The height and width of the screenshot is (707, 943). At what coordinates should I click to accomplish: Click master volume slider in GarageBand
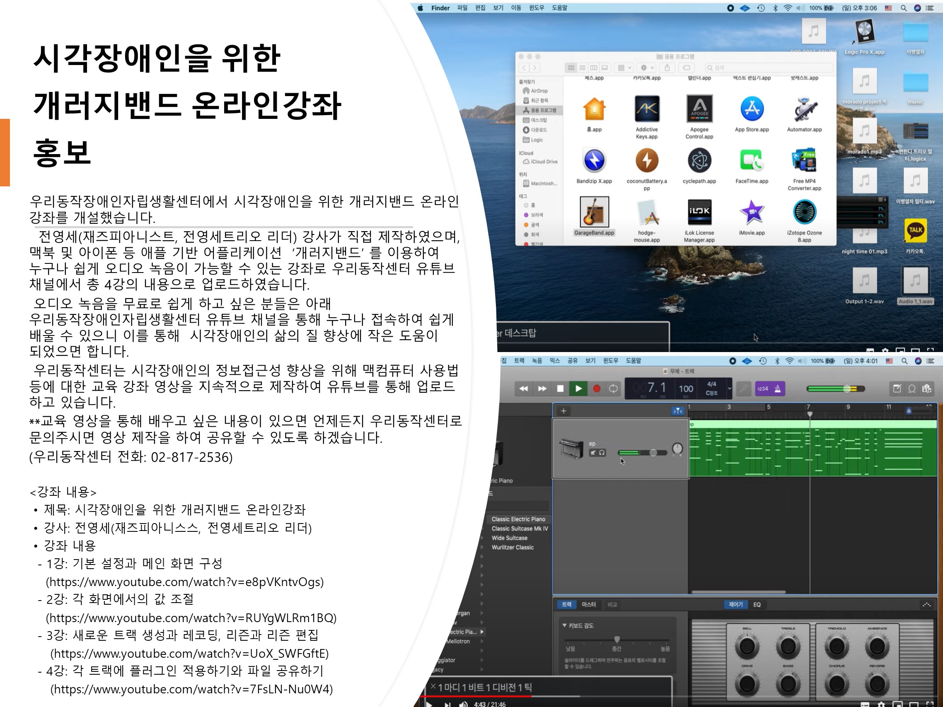(x=836, y=388)
